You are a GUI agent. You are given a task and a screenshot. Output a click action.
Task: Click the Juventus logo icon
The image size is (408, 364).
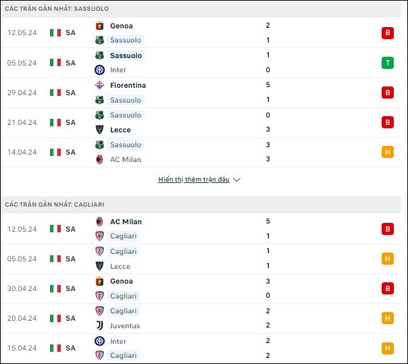pos(99,326)
